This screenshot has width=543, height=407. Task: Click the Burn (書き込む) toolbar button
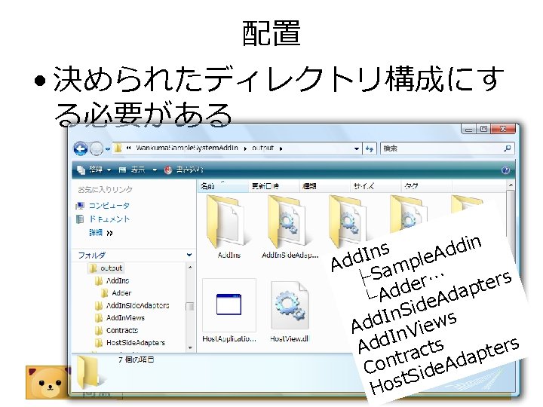pyautogui.click(x=183, y=170)
